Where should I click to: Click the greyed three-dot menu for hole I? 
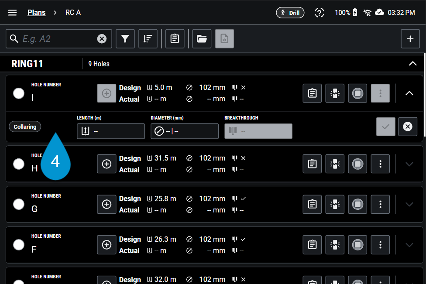[x=380, y=93]
